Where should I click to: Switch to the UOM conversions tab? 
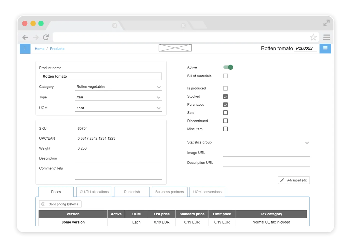[x=207, y=192]
